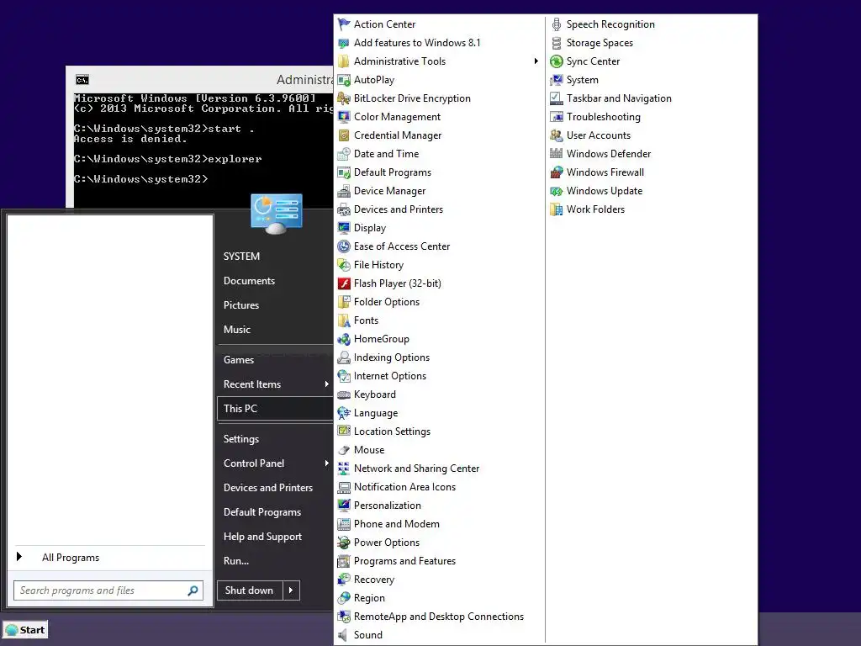Open Settings from the Start menu
Screen dimensions: 861x646
(241, 439)
